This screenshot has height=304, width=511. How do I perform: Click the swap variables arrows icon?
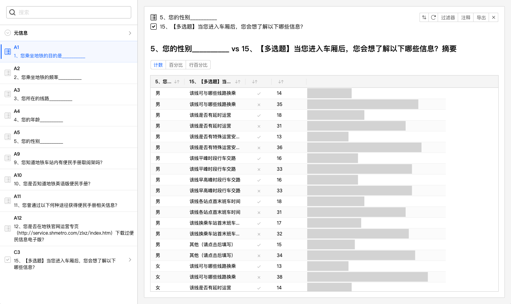[424, 17]
